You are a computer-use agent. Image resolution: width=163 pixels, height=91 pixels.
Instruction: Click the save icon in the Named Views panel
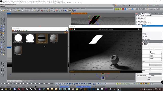[137, 15]
